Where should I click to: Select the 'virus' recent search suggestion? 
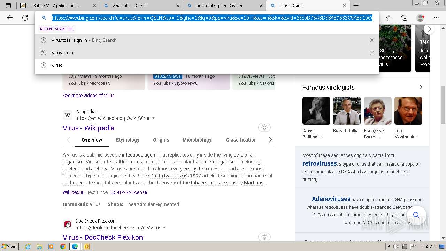207,65
